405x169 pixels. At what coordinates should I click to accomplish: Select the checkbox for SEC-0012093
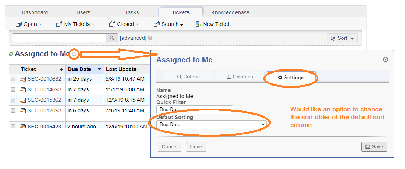tap(13, 110)
